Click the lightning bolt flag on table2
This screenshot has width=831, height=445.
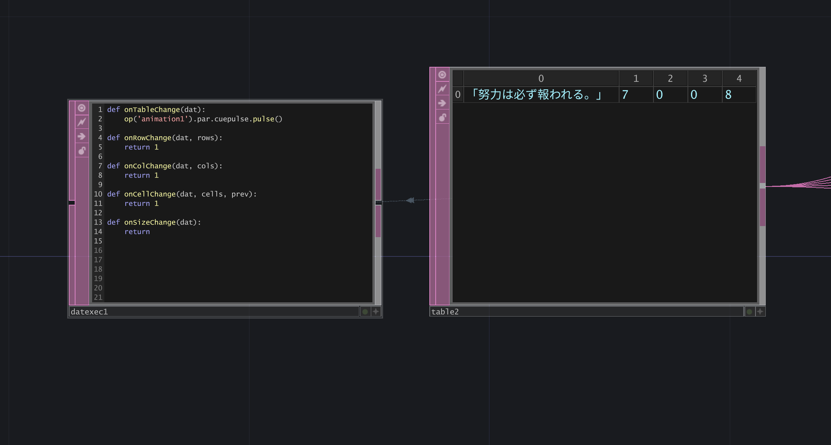pyautogui.click(x=442, y=89)
